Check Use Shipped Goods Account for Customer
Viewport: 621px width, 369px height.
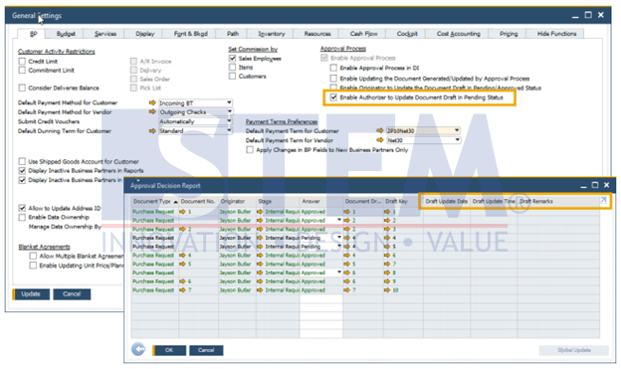coord(22,161)
